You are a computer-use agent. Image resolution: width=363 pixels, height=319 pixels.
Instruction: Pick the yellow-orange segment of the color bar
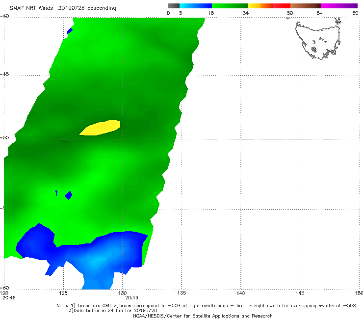(260, 6)
